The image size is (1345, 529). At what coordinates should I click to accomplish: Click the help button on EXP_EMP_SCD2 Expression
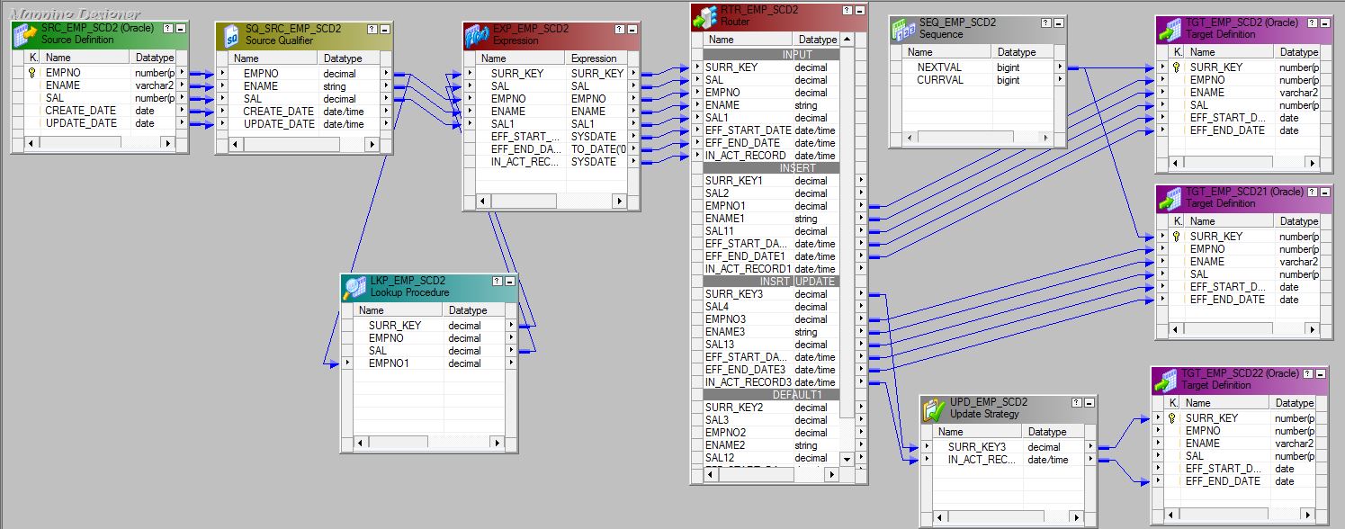point(618,27)
